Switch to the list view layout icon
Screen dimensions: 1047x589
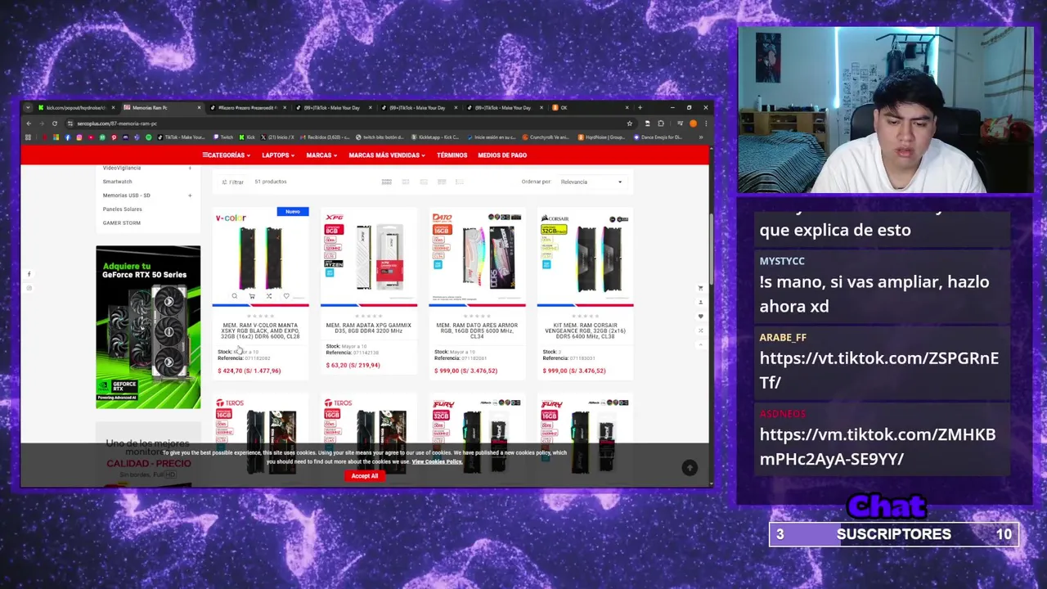460,182
